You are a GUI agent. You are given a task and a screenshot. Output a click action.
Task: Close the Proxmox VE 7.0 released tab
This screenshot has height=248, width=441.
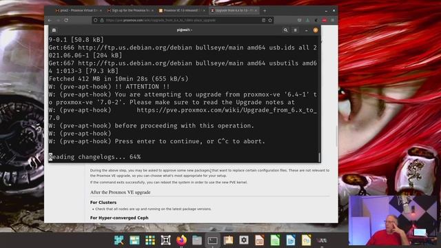[x=204, y=10]
